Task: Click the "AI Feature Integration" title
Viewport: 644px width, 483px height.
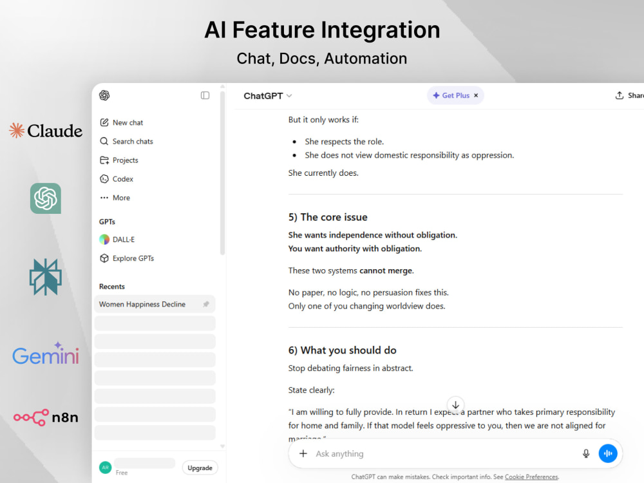Action: [x=322, y=30]
